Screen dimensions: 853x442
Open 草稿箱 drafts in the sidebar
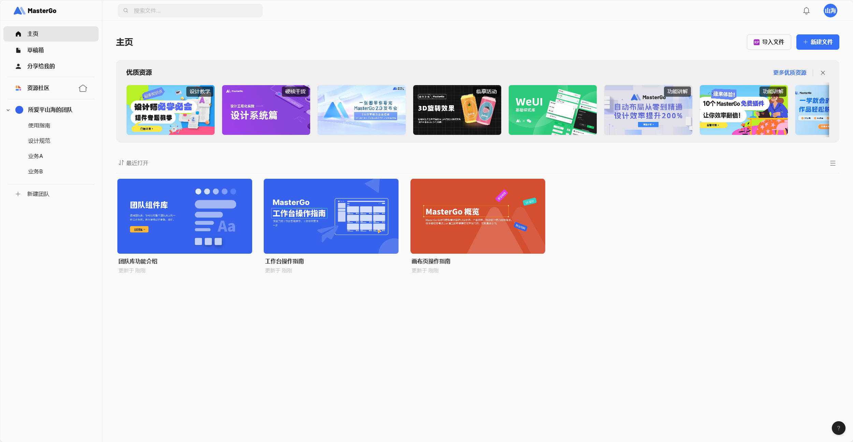pyautogui.click(x=51, y=50)
